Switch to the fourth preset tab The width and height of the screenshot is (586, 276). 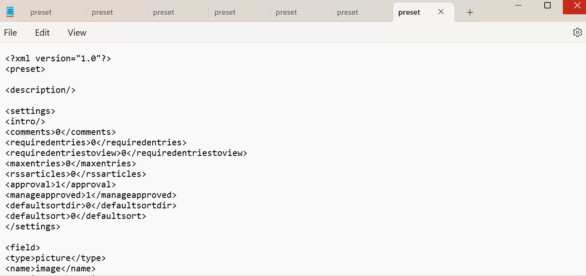(x=239, y=12)
